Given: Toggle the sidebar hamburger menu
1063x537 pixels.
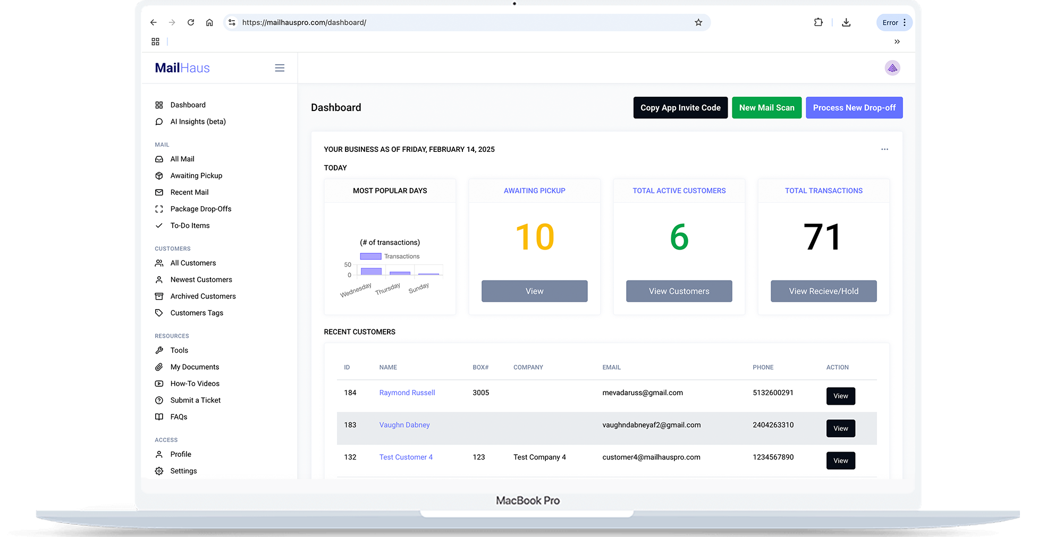Looking at the screenshot, I should coord(280,68).
